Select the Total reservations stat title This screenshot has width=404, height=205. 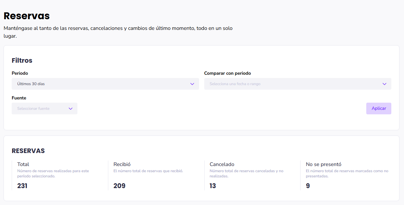[23, 164]
